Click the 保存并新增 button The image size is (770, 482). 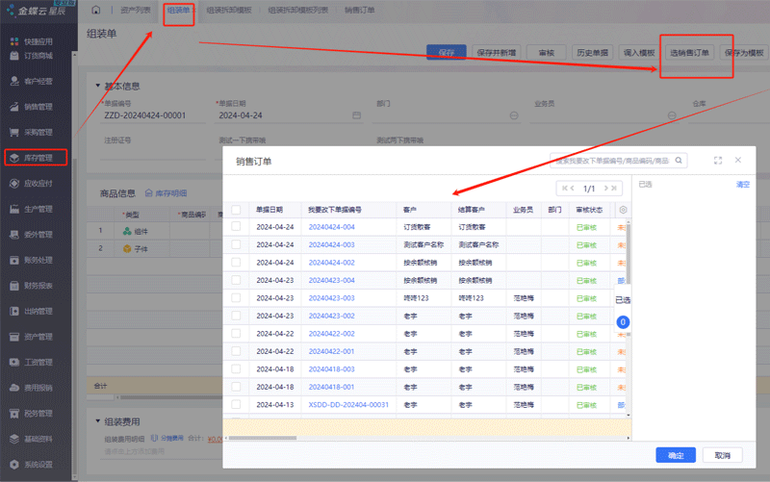tap(496, 53)
